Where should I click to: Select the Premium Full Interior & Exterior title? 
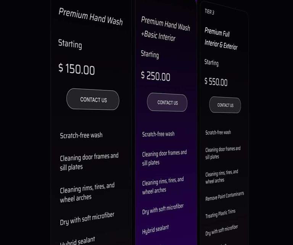[221, 39]
